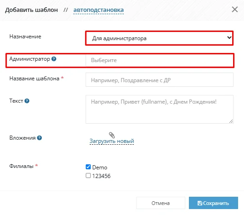This screenshot has width=244, height=215.
Task: Enable the 123456 branch checkbox
Action: [x=88, y=176]
